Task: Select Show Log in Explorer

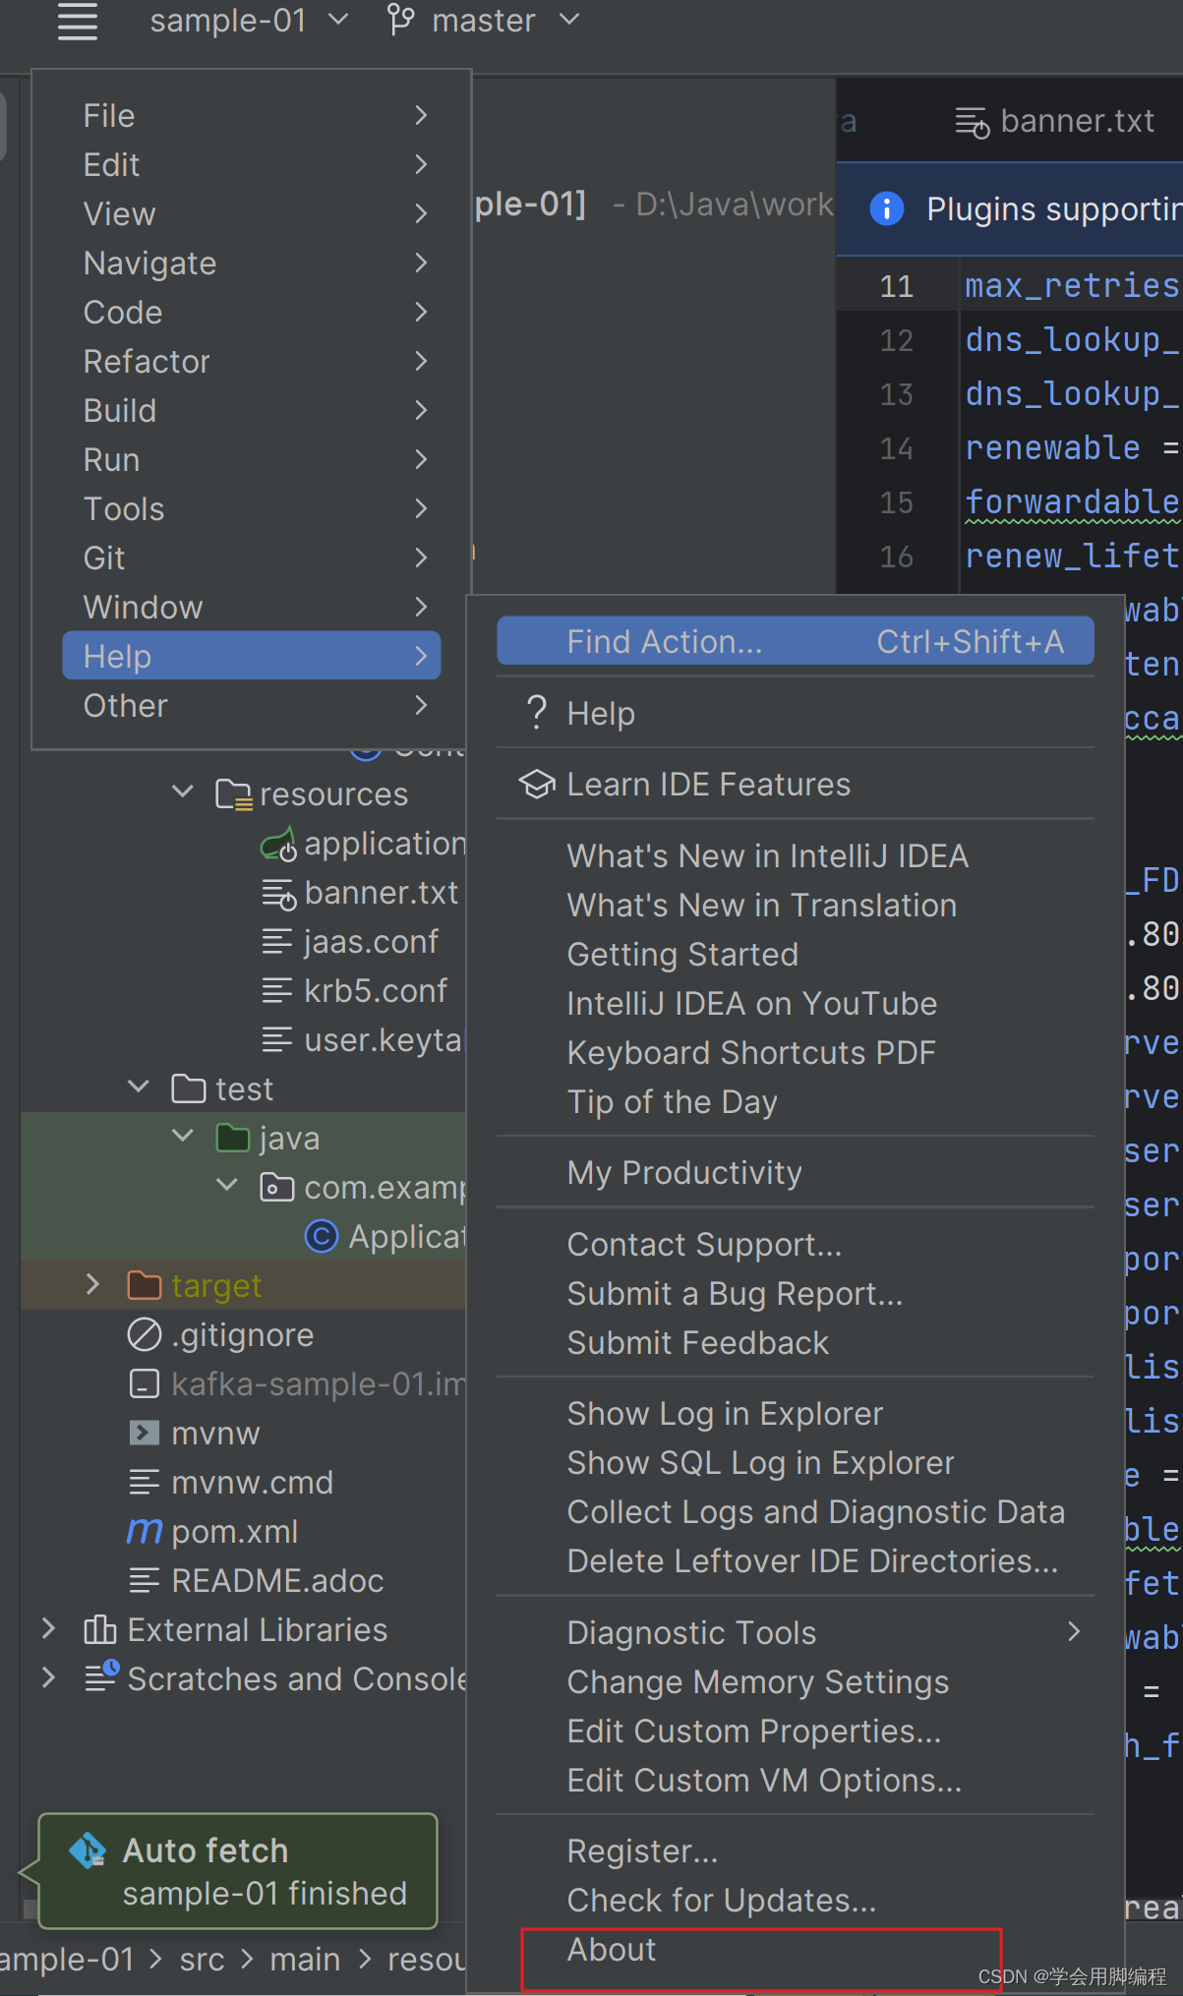Action: [796, 1413]
